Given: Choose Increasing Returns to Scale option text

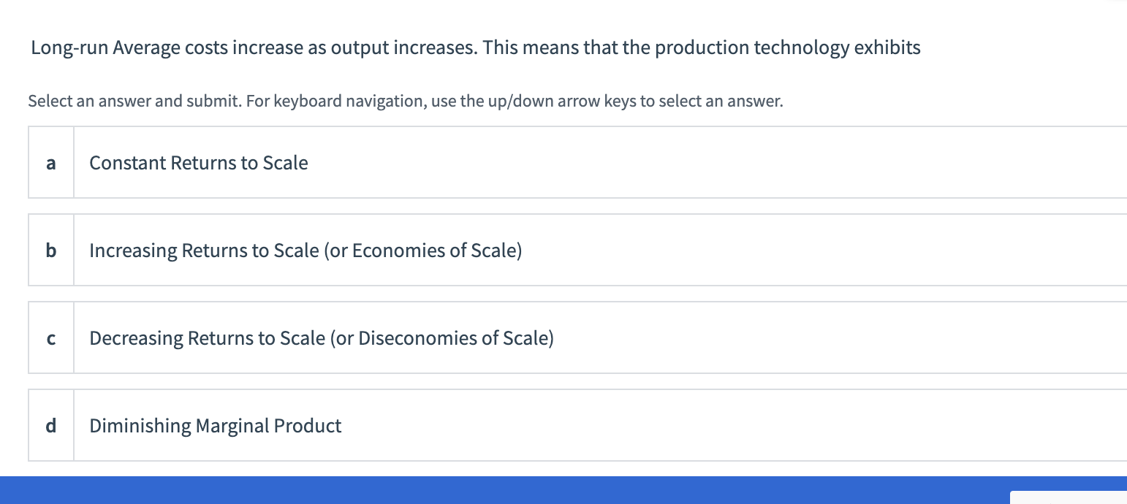Looking at the screenshot, I should pyautogui.click(x=306, y=251).
